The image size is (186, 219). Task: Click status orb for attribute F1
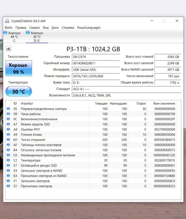(x=8, y=181)
